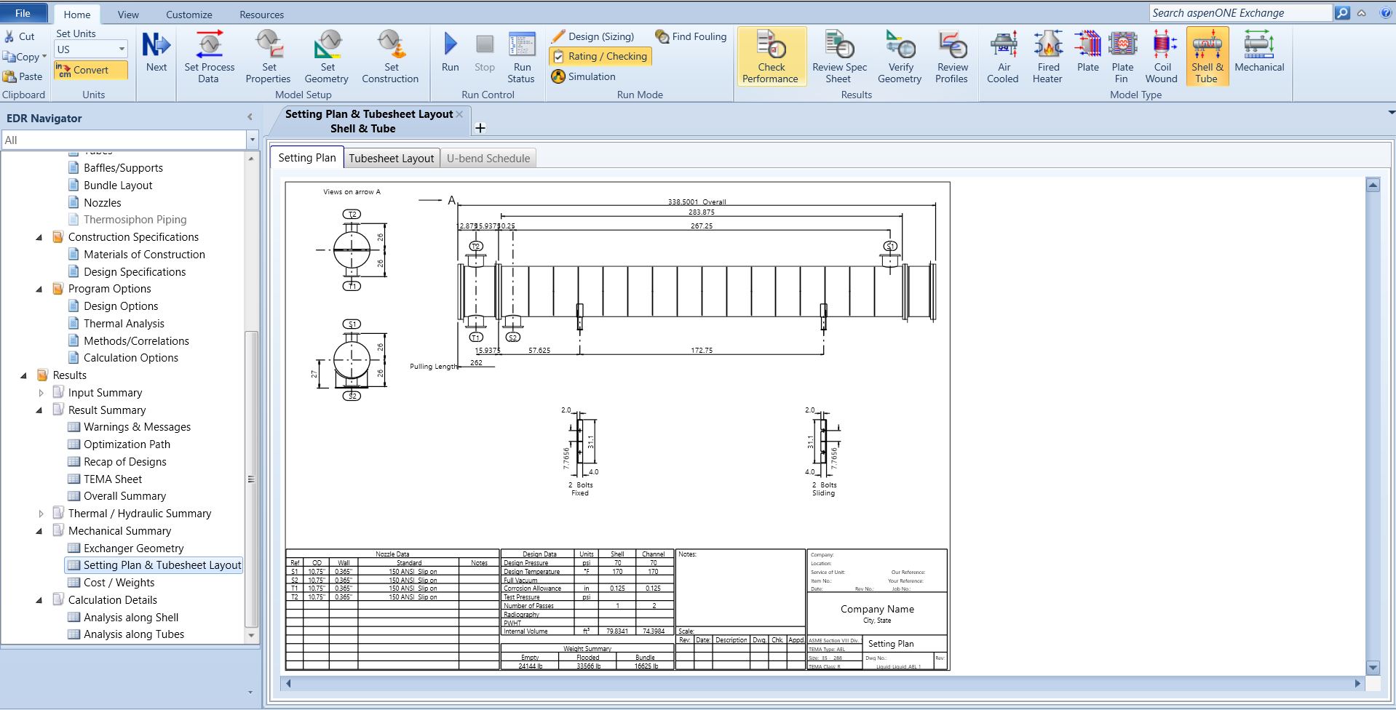Image resolution: width=1396 pixels, height=710 pixels.
Task: Toggle Rating / Checking run mode
Action: [600, 56]
